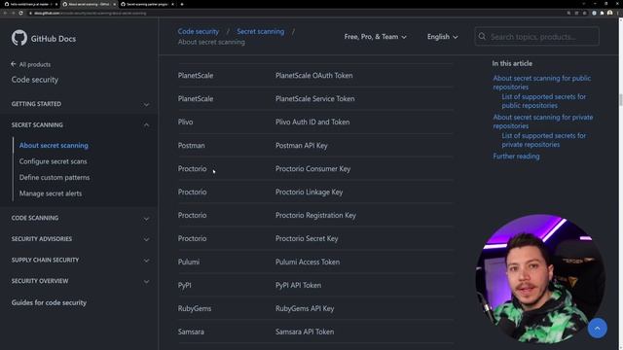Jump to About secret scanning for public repositories
This screenshot has height=350, width=623.
pos(542,83)
